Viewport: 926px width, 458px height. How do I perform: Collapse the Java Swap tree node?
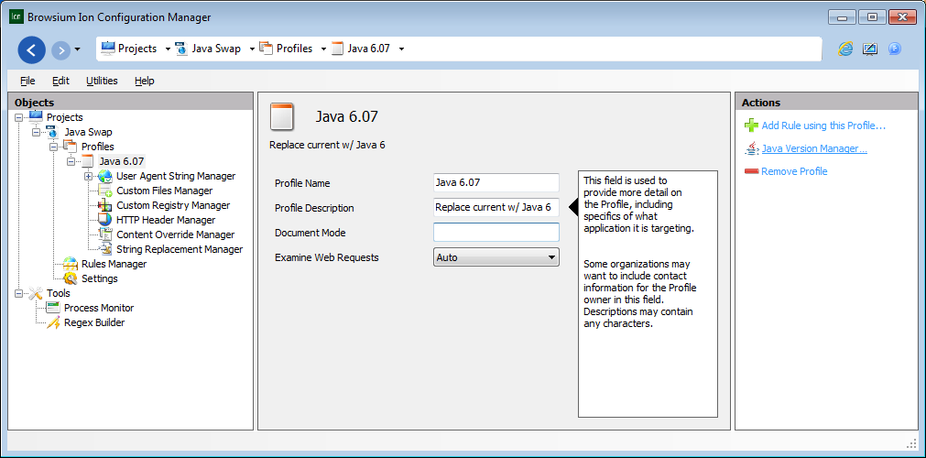[36, 133]
